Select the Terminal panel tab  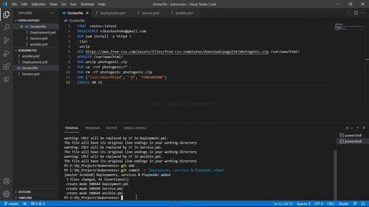coord(71,128)
